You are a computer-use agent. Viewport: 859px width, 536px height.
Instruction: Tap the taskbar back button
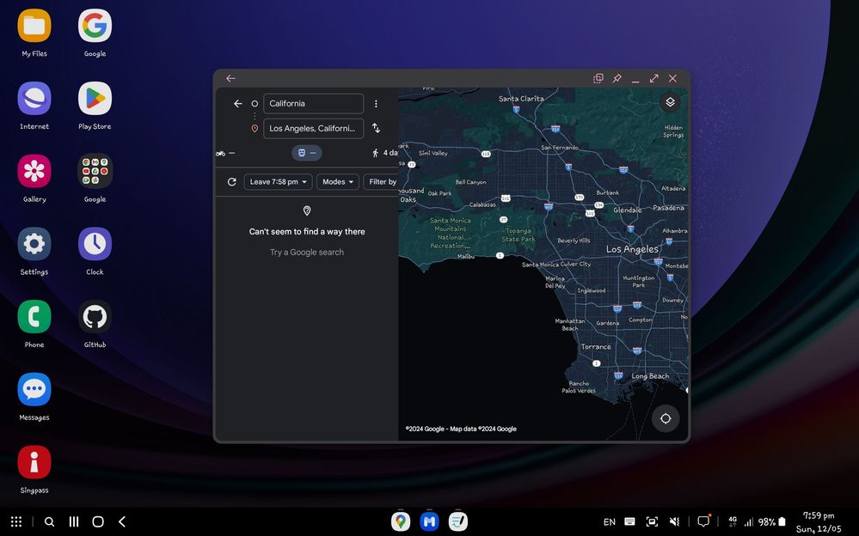pyautogui.click(x=122, y=521)
